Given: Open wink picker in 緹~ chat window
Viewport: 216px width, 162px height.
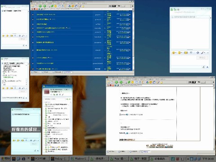Looking at the screenshot, I should (180, 53).
